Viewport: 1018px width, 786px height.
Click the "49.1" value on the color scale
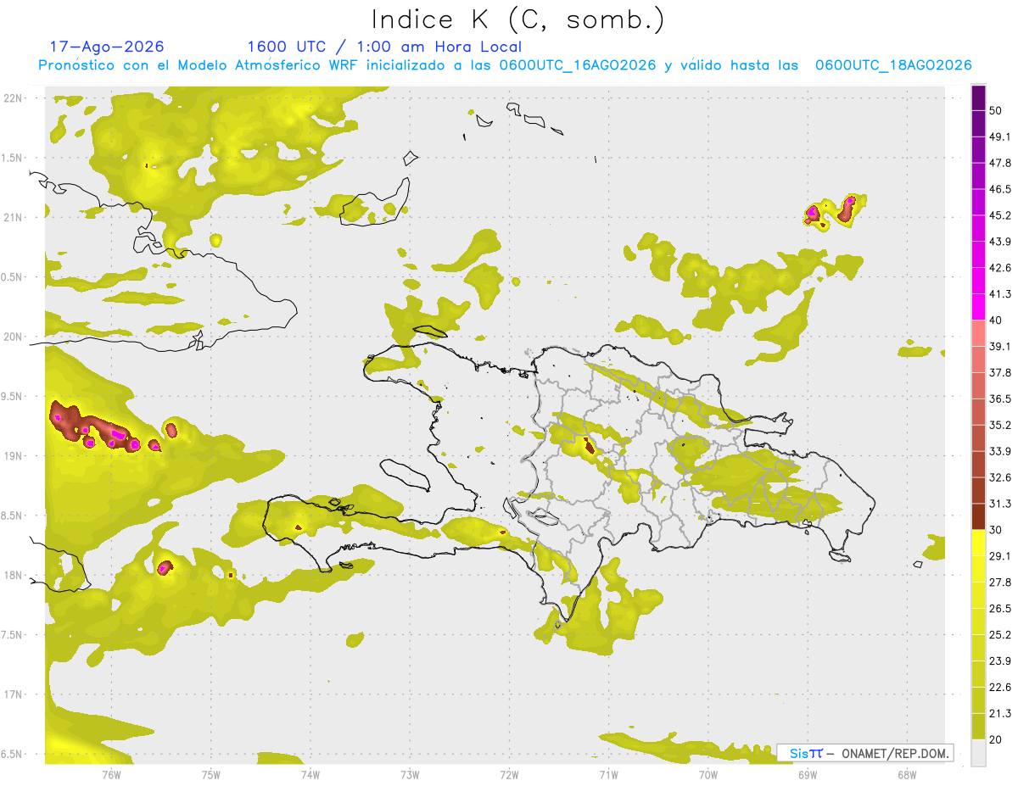tap(1001, 137)
